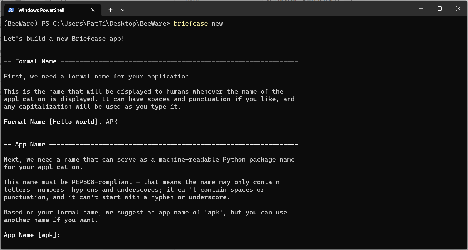
Task: Click the PEP508-compliant text
Action: tap(102, 182)
